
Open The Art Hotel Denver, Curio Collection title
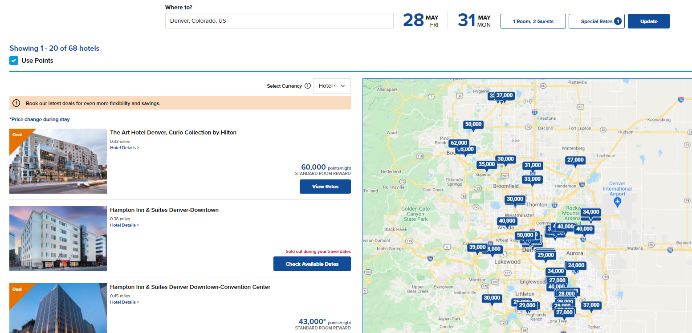173,132
